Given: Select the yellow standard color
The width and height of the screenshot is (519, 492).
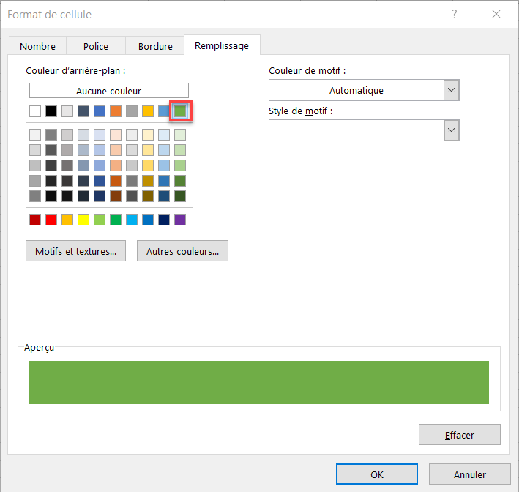Looking at the screenshot, I should click(83, 220).
